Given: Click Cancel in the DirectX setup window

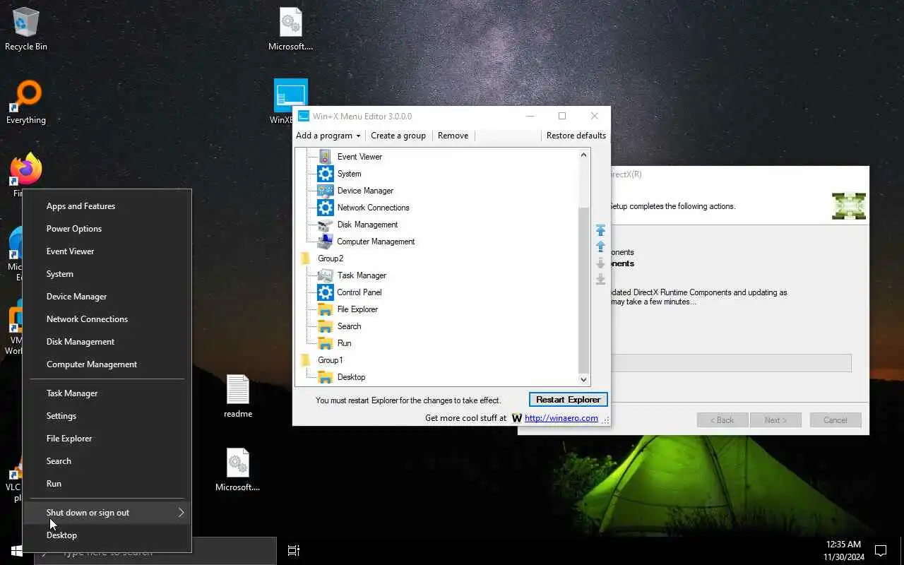Looking at the screenshot, I should click(835, 420).
